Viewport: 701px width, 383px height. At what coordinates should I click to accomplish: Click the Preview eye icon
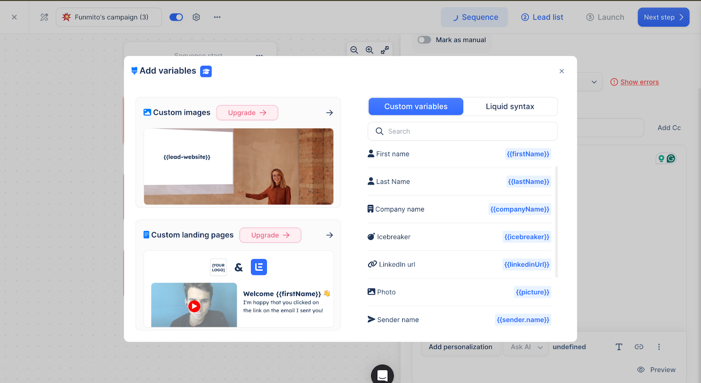(x=641, y=369)
